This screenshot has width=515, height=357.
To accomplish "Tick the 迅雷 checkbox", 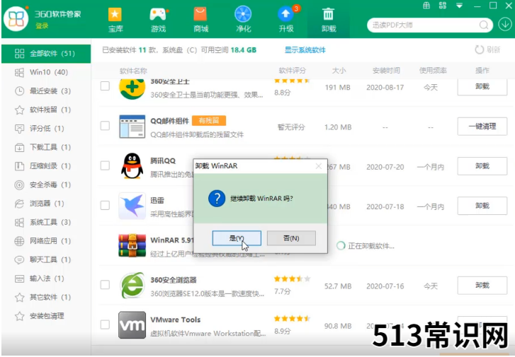I will (105, 206).
